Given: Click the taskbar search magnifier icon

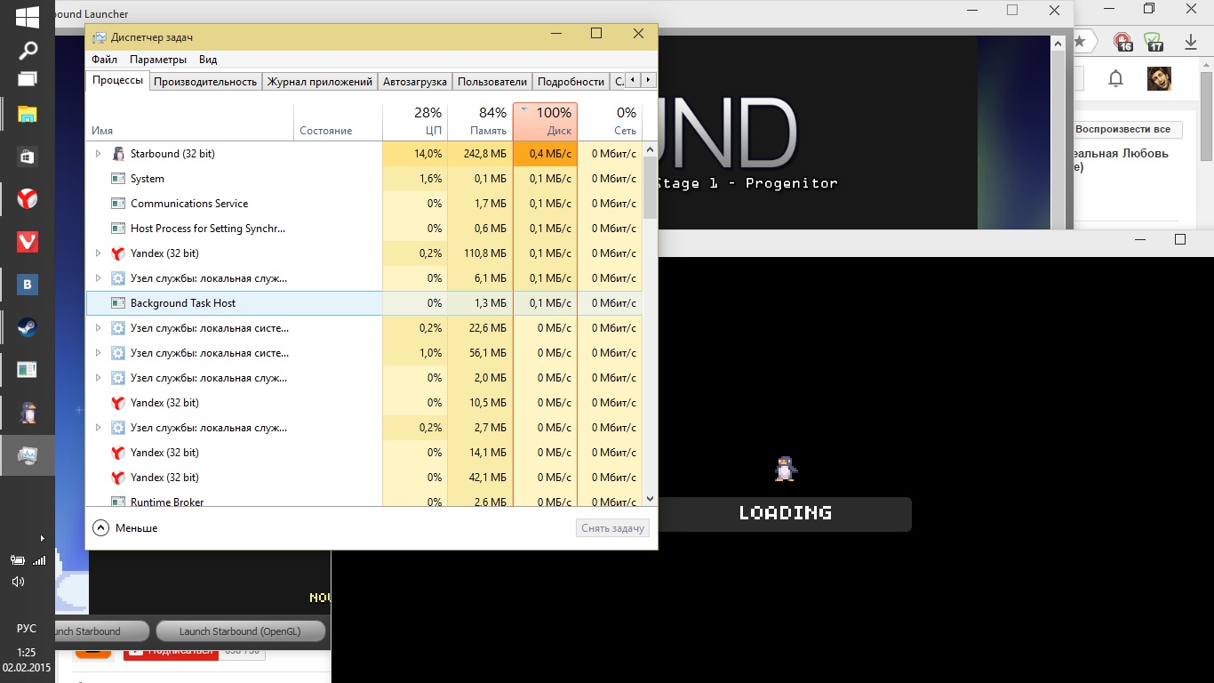Looking at the screenshot, I should pyautogui.click(x=28, y=50).
